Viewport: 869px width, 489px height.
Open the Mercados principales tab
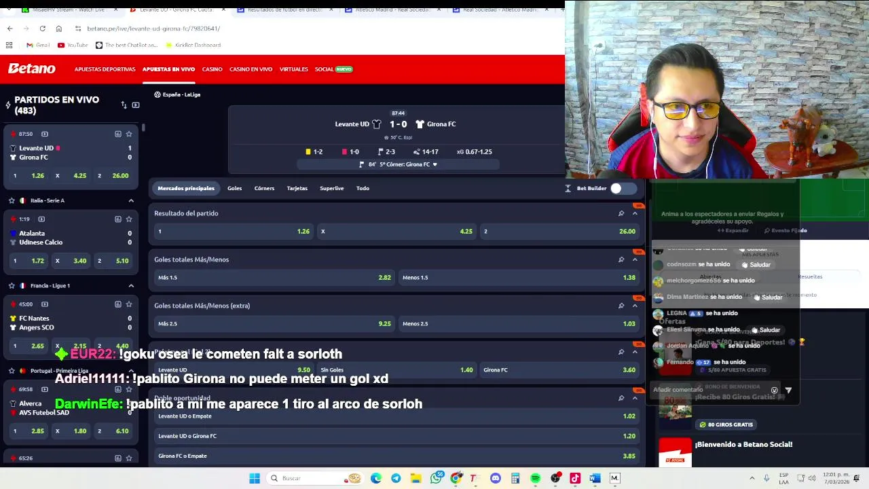[186, 188]
